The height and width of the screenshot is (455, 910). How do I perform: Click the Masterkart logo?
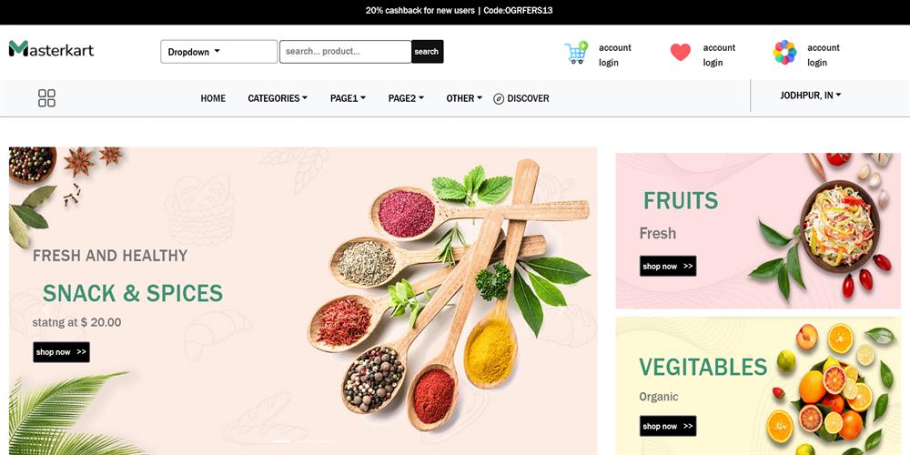pyautogui.click(x=51, y=49)
